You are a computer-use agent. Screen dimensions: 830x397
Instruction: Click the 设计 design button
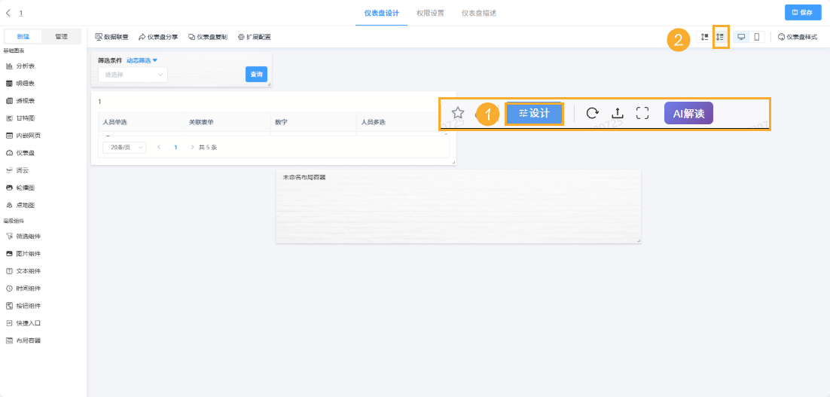534,113
